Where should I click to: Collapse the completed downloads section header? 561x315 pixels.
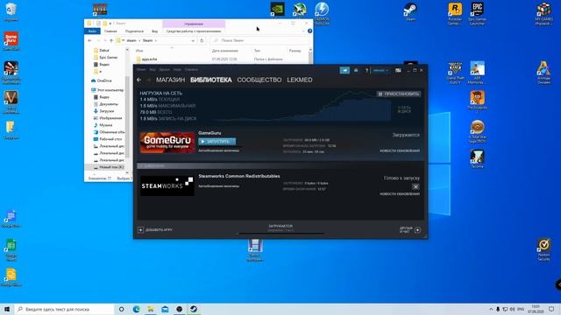pos(280,165)
